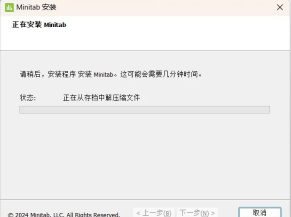Click the Minitab 安装 window title text
Screen dimensions: 291x217
pyautogui.click(x=36, y=7)
